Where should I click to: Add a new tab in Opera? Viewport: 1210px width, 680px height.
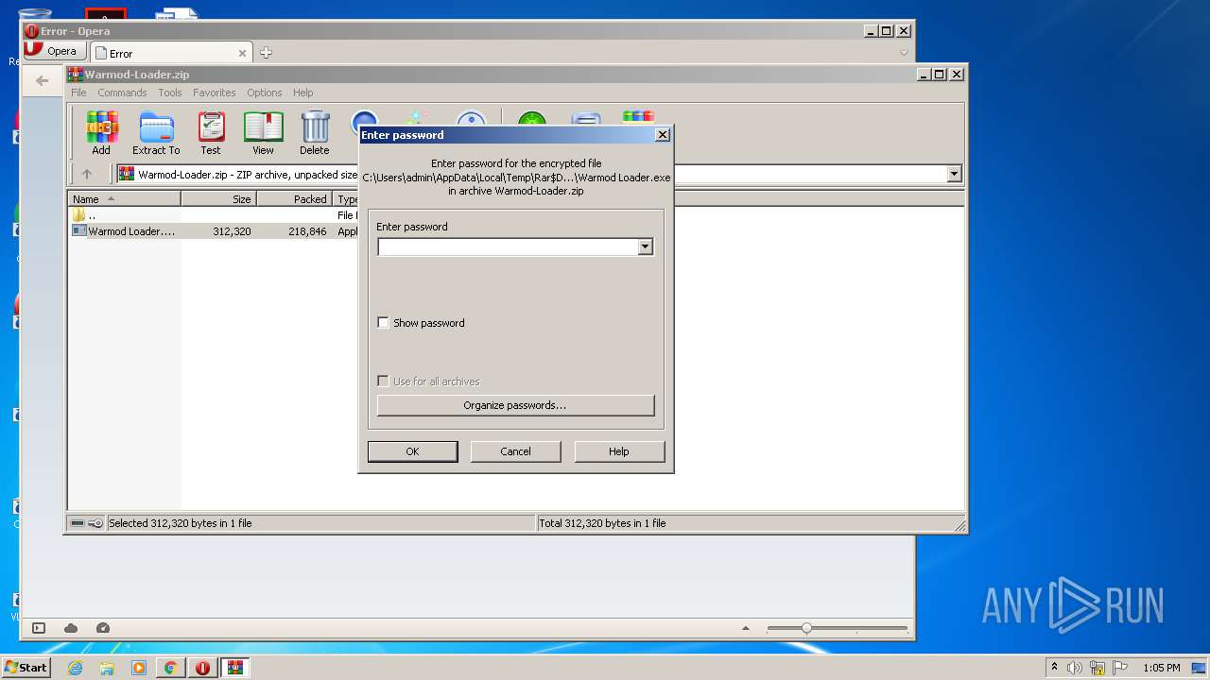266,53
